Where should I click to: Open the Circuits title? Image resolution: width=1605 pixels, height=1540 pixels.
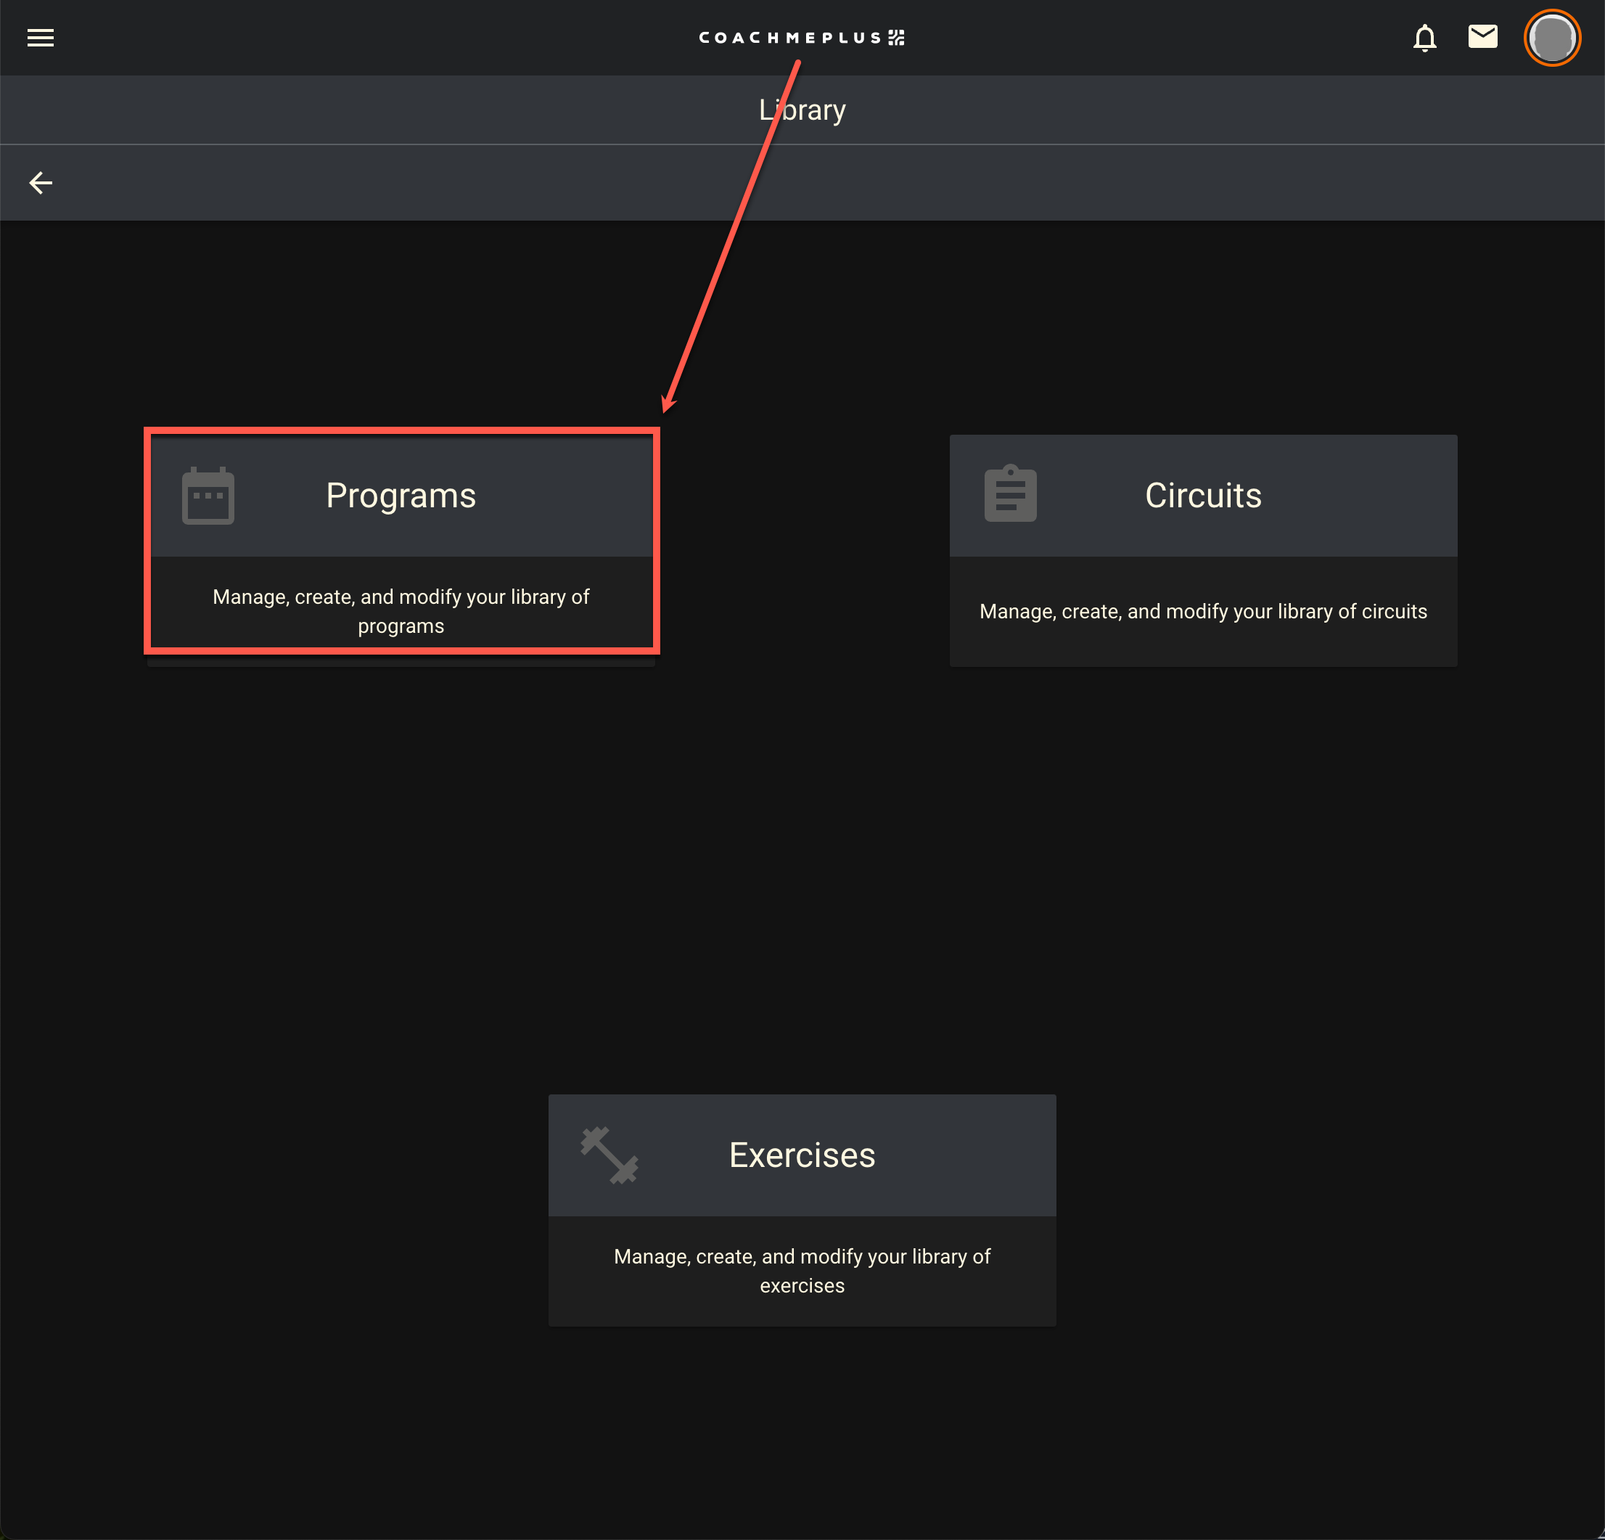[x=1202, y=496]
